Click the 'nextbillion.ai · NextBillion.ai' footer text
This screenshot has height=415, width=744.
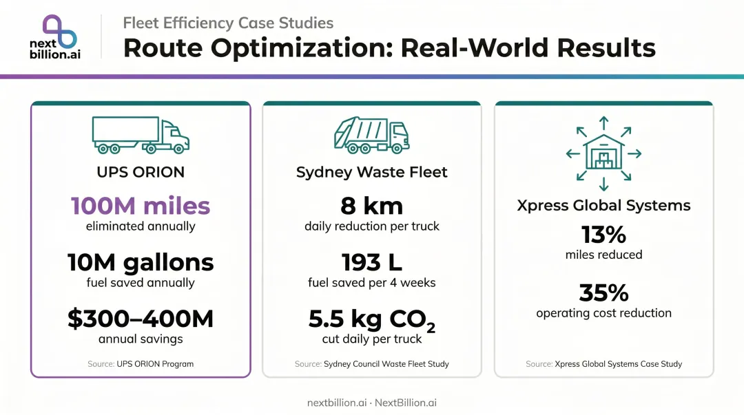pos(371,403)
